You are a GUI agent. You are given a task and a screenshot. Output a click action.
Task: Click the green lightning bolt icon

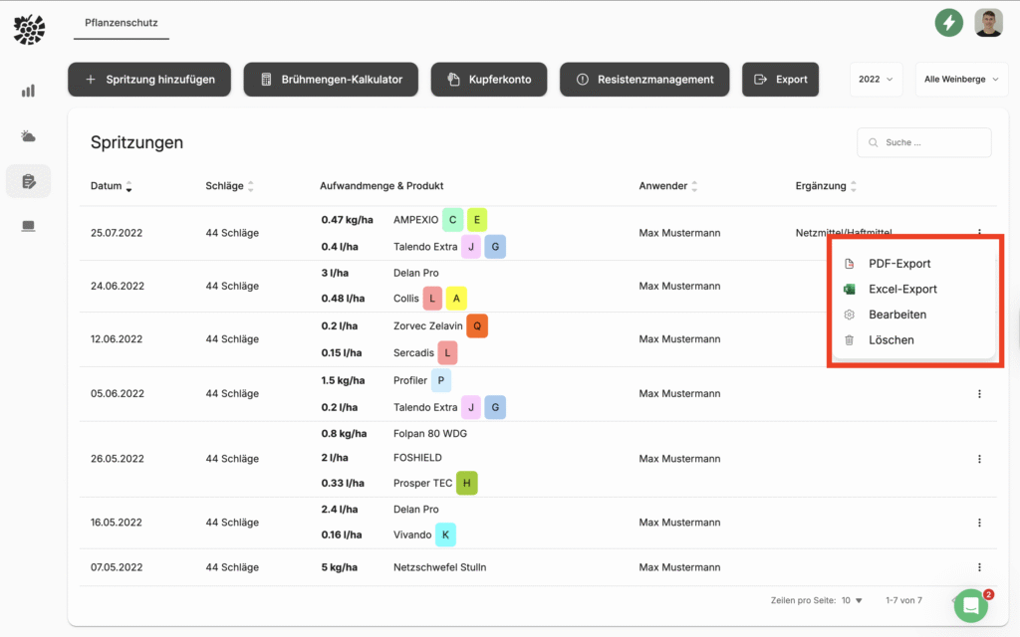(948, 22)
